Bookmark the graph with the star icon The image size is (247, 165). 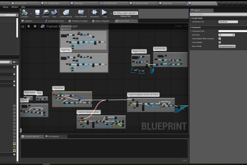[23, 26]
